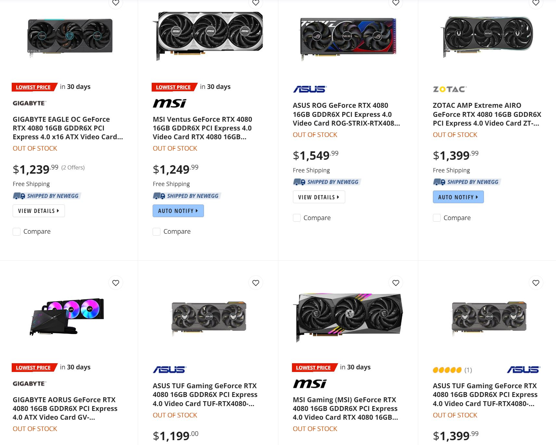The width and height of the screenshot is (556, 445).
Task: Select Compare checkbox for ZOTAC AMP Extreme
Action: tap(437, 218)
